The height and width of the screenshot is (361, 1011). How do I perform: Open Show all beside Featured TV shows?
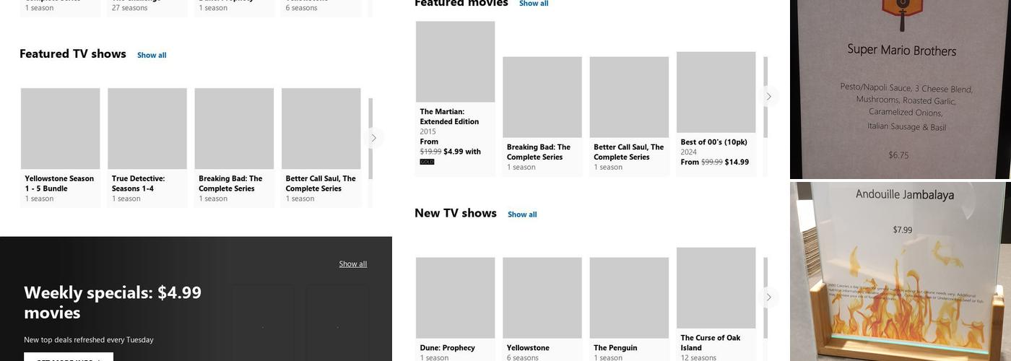point(152,55)
